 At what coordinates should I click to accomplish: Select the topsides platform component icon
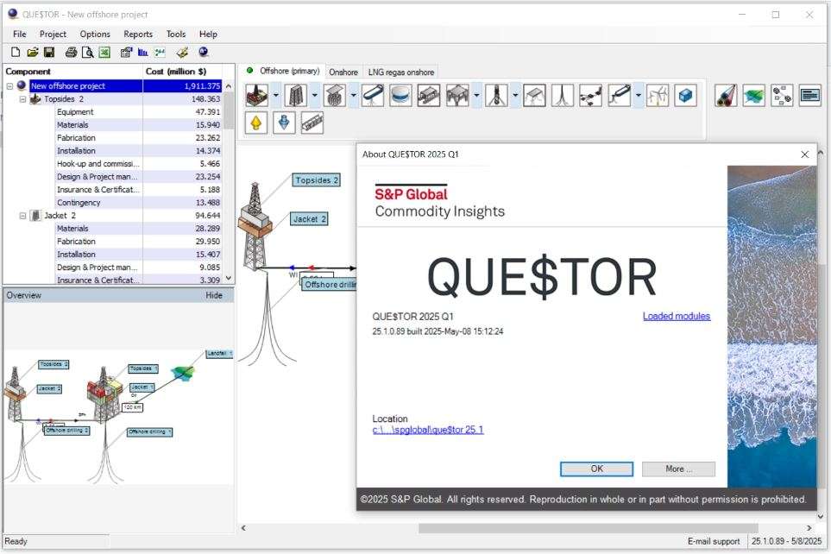coord(256,95)
